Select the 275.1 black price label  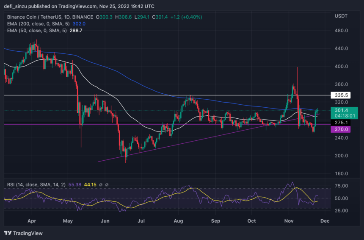[x=340, y=123]
